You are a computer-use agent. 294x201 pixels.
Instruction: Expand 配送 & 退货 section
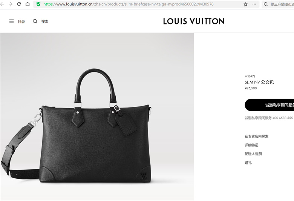[253, 154]
